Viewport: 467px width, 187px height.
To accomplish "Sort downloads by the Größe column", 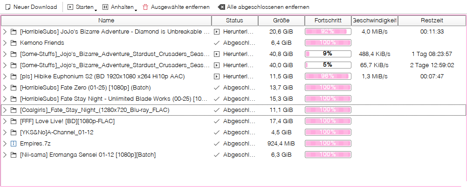I will pyautogui.click(x=281, y=21).
